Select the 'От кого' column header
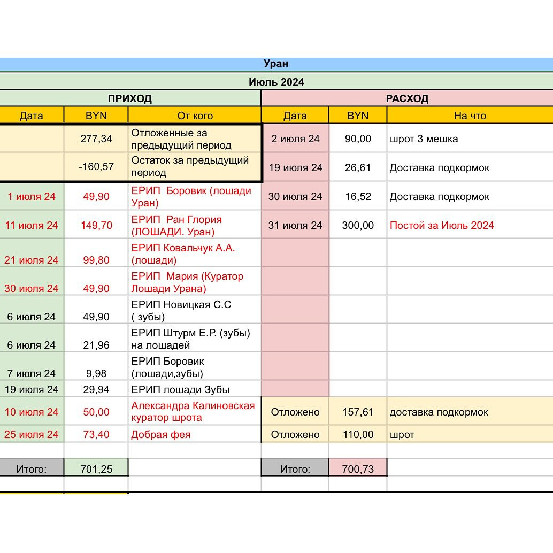This screenshot has width=553, height=553. pos(195,116)
